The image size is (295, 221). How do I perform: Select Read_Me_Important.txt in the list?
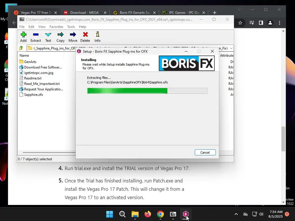pos(39,84)
